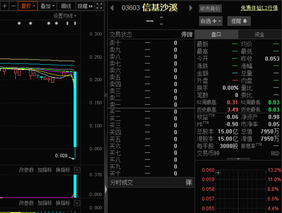Click the fourth star event marker
Screen dimensions: 282x213
click(x=56, y=23)
